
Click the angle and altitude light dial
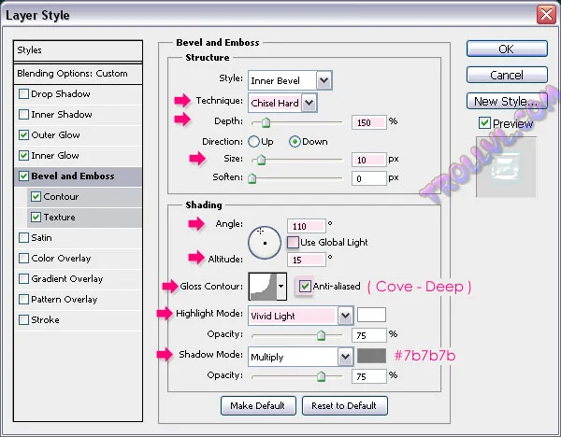tap(265, 243)
